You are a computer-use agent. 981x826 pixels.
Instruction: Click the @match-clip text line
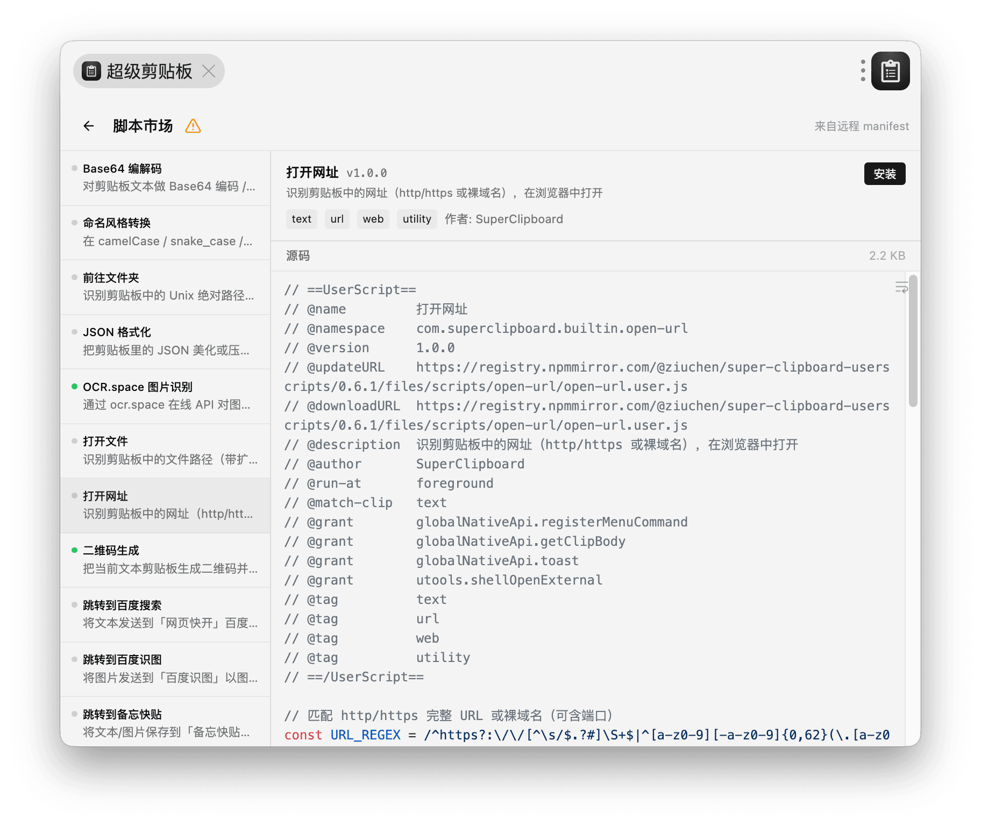point(366,503)
